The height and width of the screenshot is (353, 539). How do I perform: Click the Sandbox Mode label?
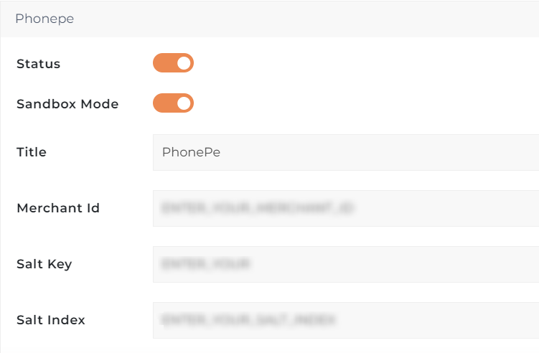(x=67, y=104)
